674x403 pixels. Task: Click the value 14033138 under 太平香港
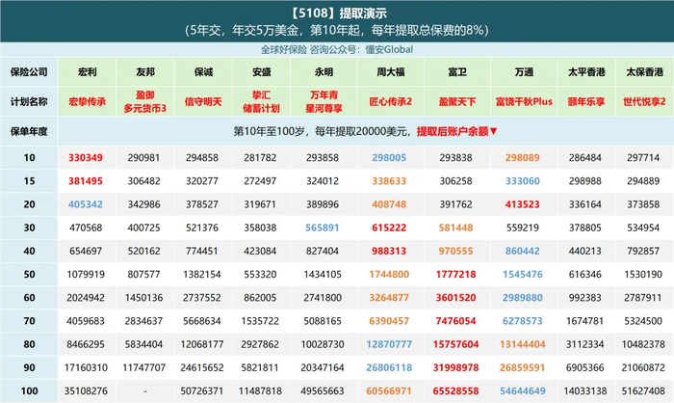tap(585, 390)
